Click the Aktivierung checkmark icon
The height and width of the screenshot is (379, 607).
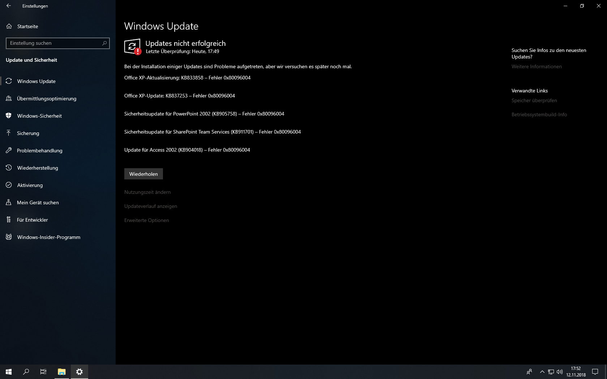pyautogui.click(x=9, y=185)
